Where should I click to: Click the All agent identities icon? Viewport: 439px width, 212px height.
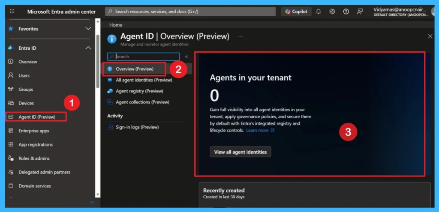pos(110,80)
